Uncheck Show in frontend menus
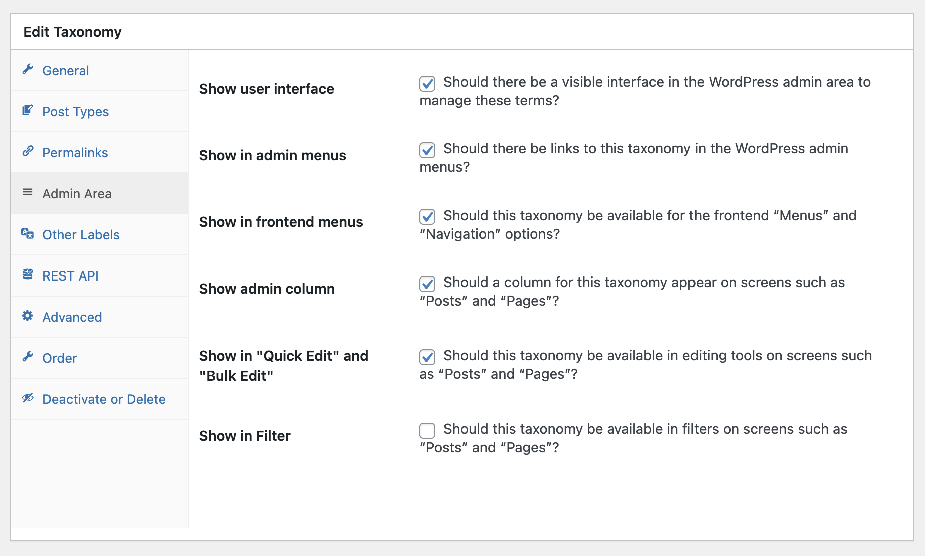This screenshot has width=925, height=556. 427,217
